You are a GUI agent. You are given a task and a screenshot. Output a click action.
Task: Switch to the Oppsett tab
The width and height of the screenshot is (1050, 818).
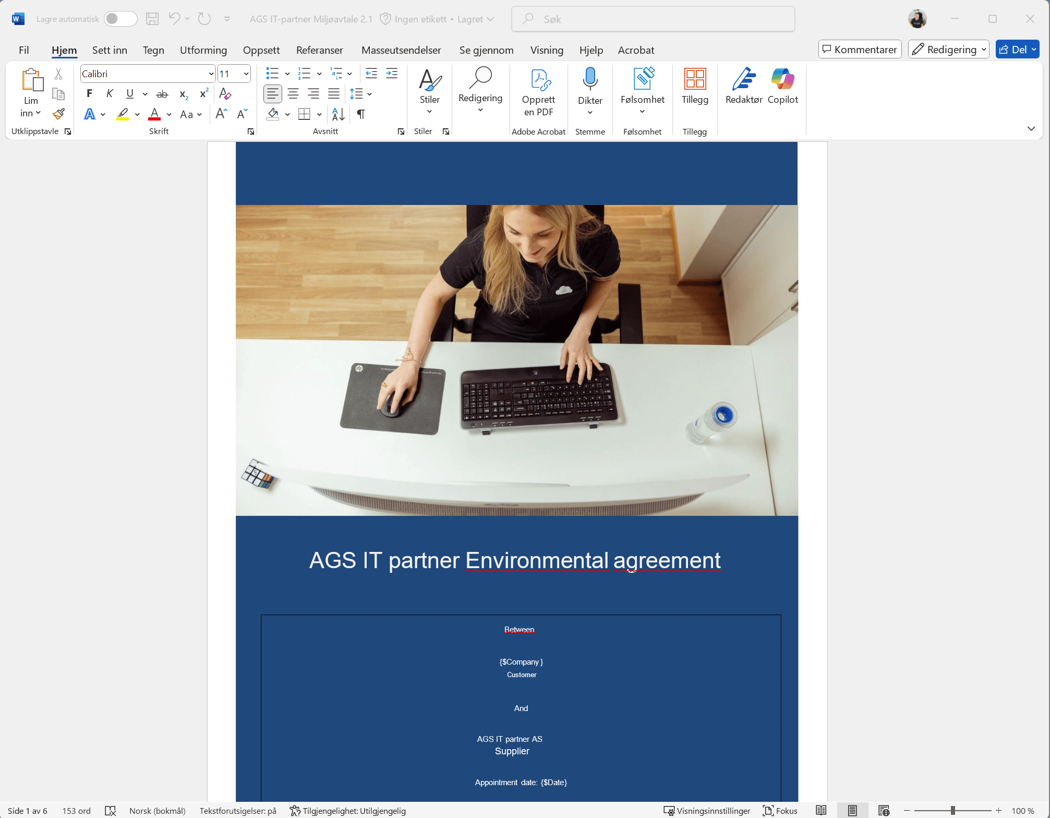(261, 50)
